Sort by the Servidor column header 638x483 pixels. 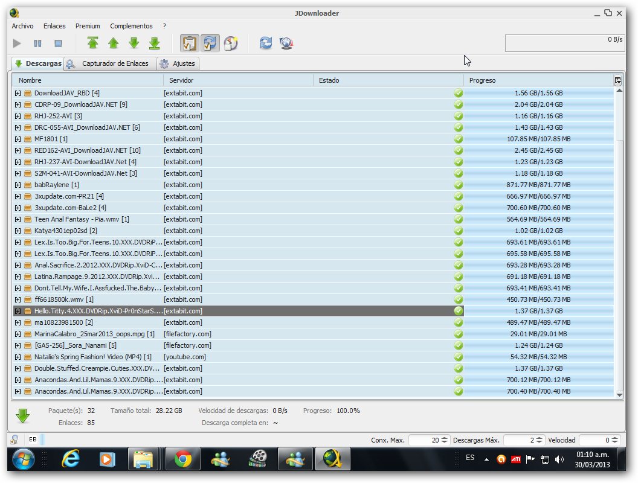(238, 80)
